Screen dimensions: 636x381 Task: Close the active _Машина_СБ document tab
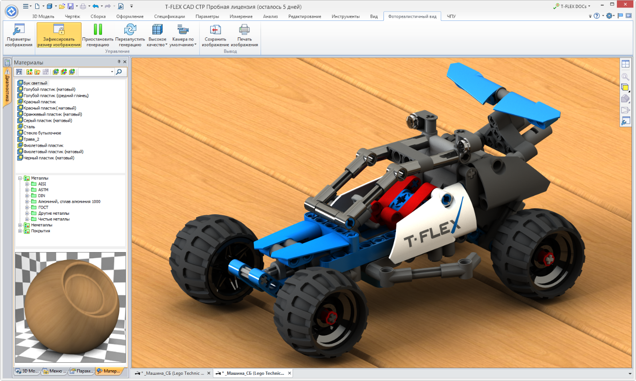tap(289, 373)
